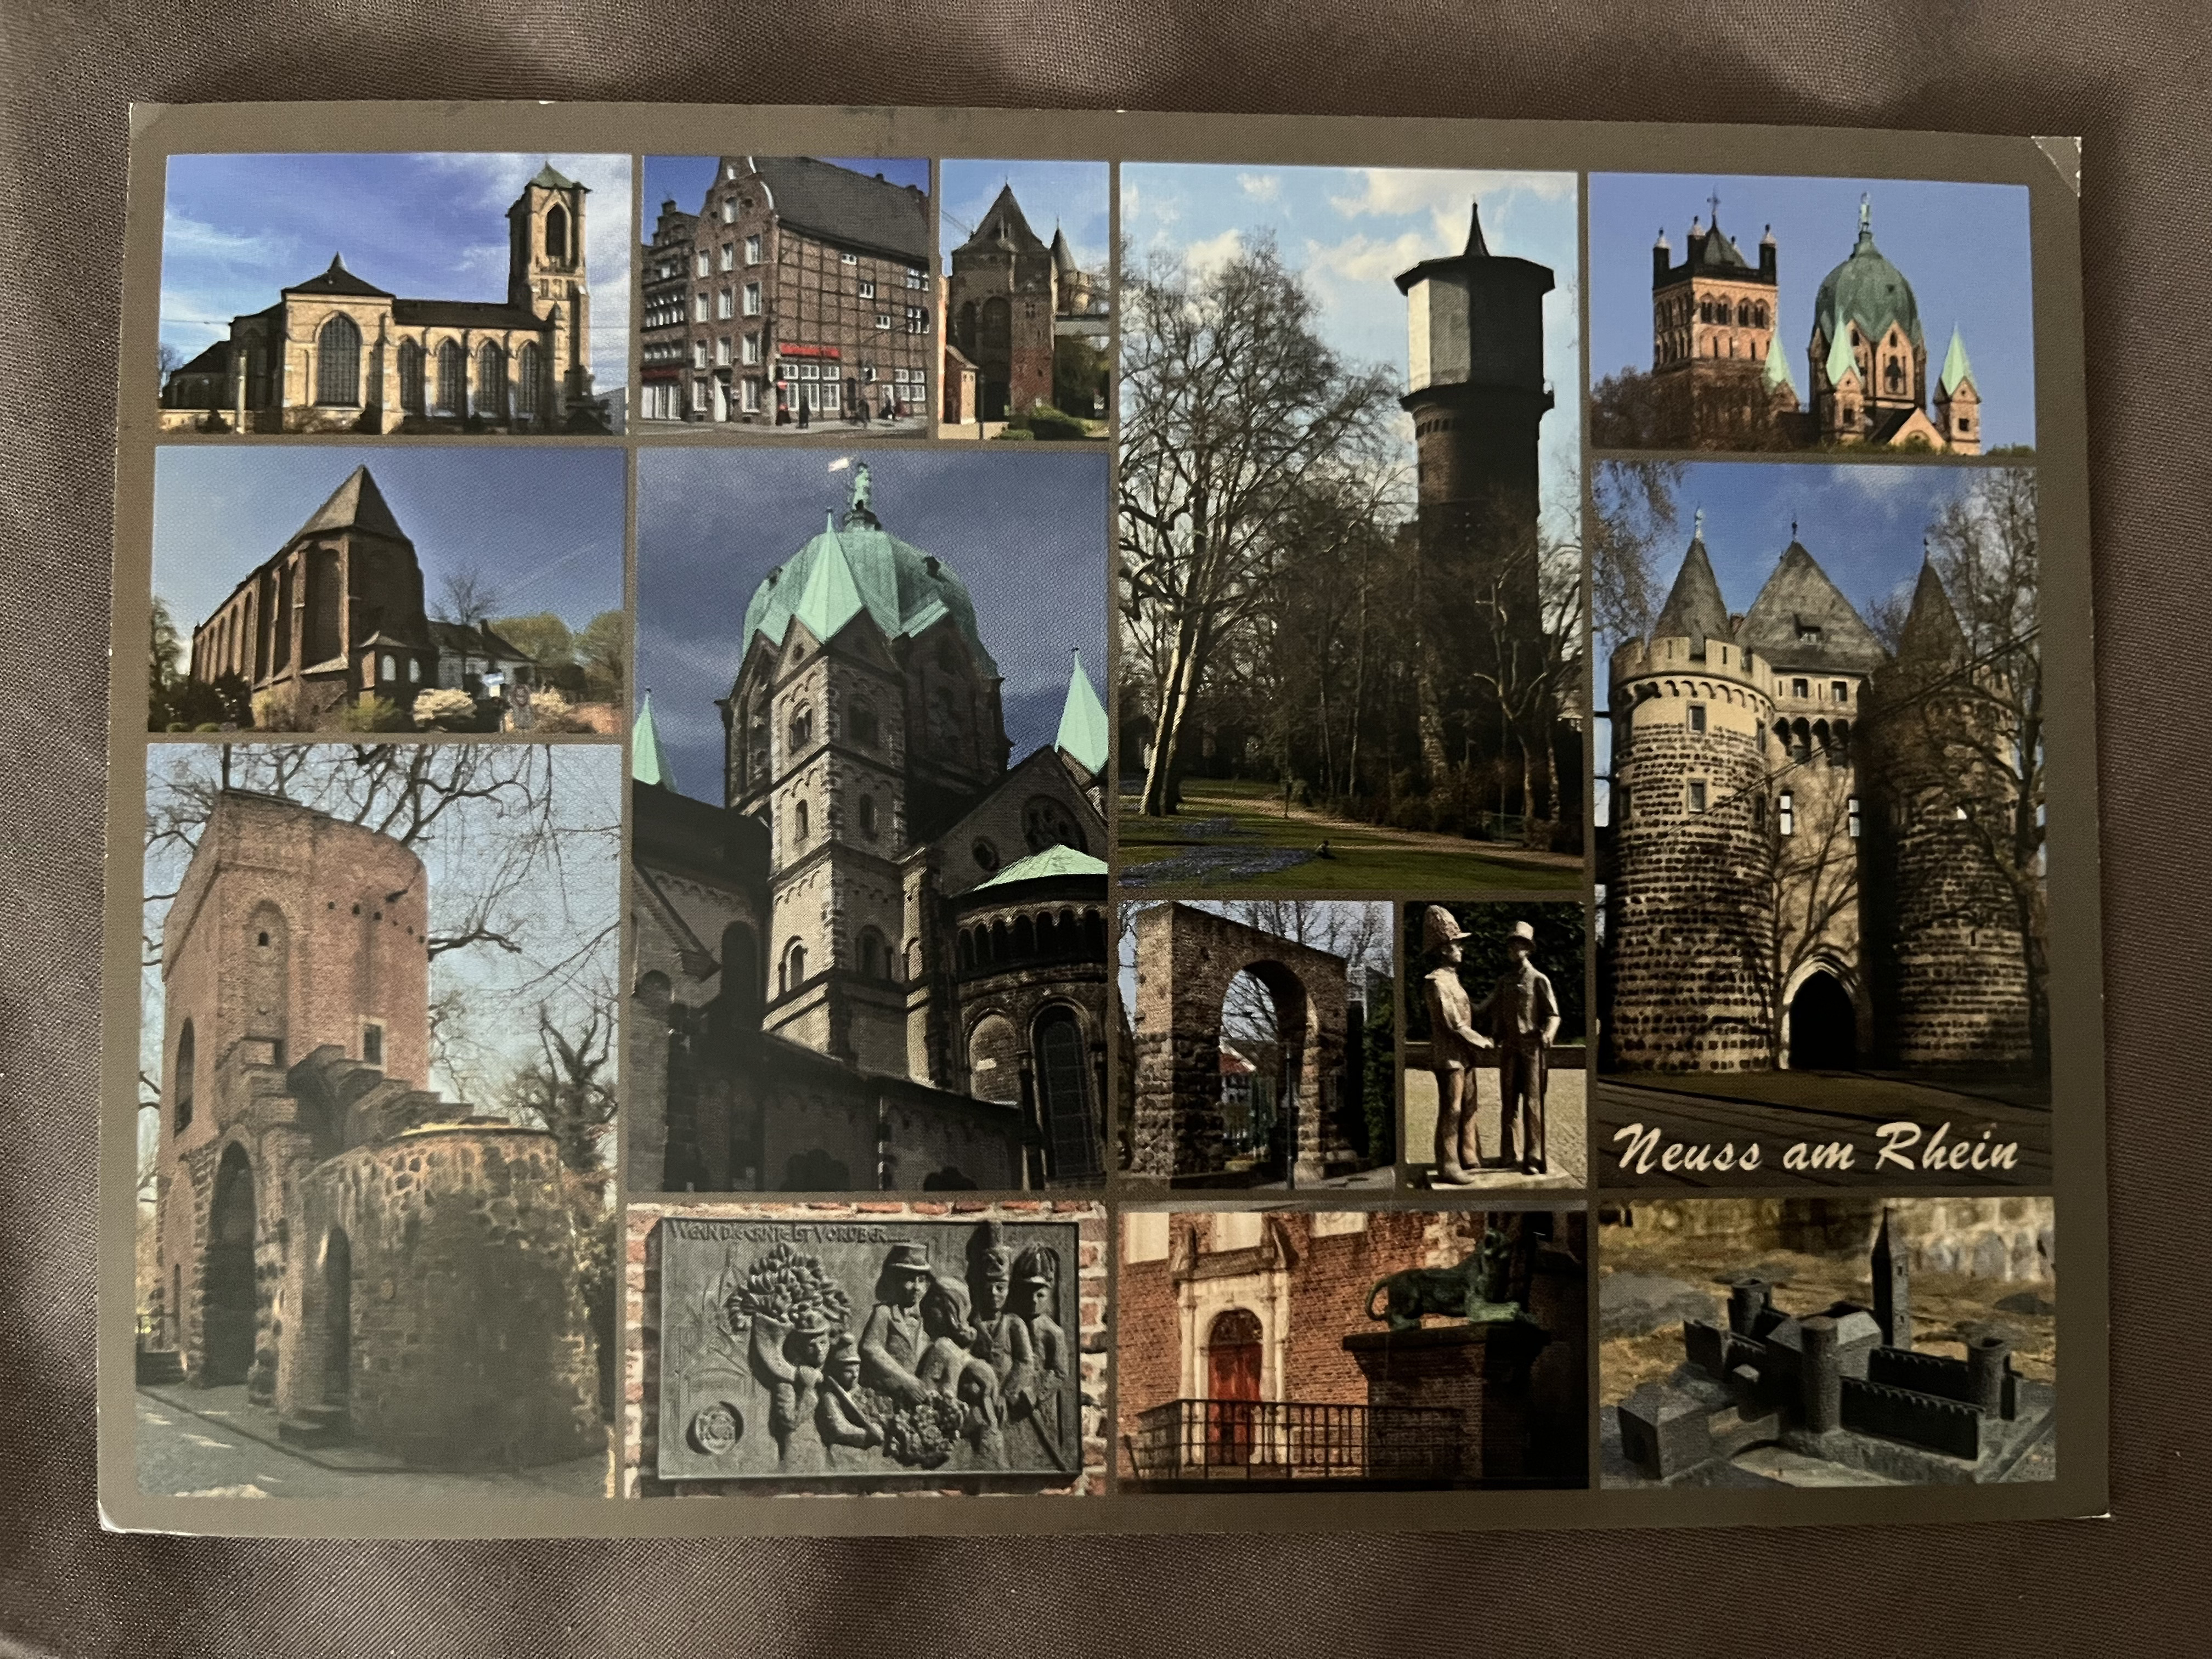
Task: Click the small brick gate tower photo
Action: 1023,300
